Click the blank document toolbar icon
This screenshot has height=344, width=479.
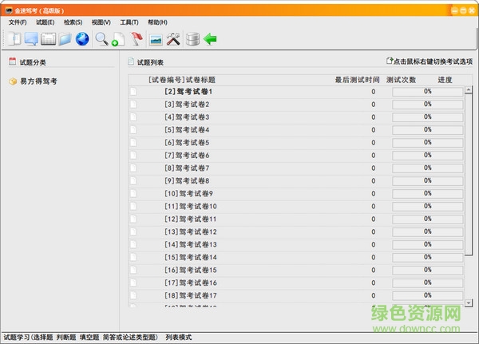click(x=14, y=39)
